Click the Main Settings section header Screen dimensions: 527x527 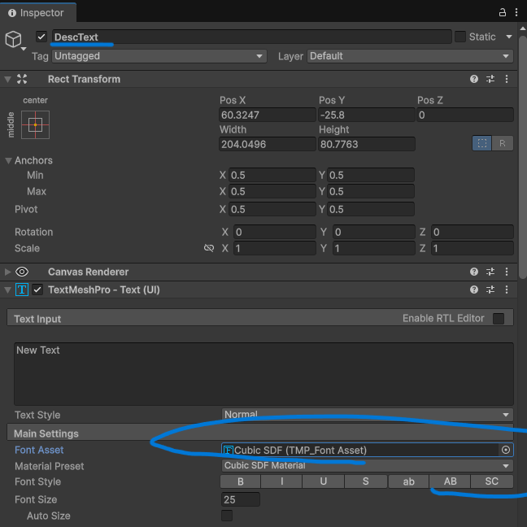coord(260,432)
